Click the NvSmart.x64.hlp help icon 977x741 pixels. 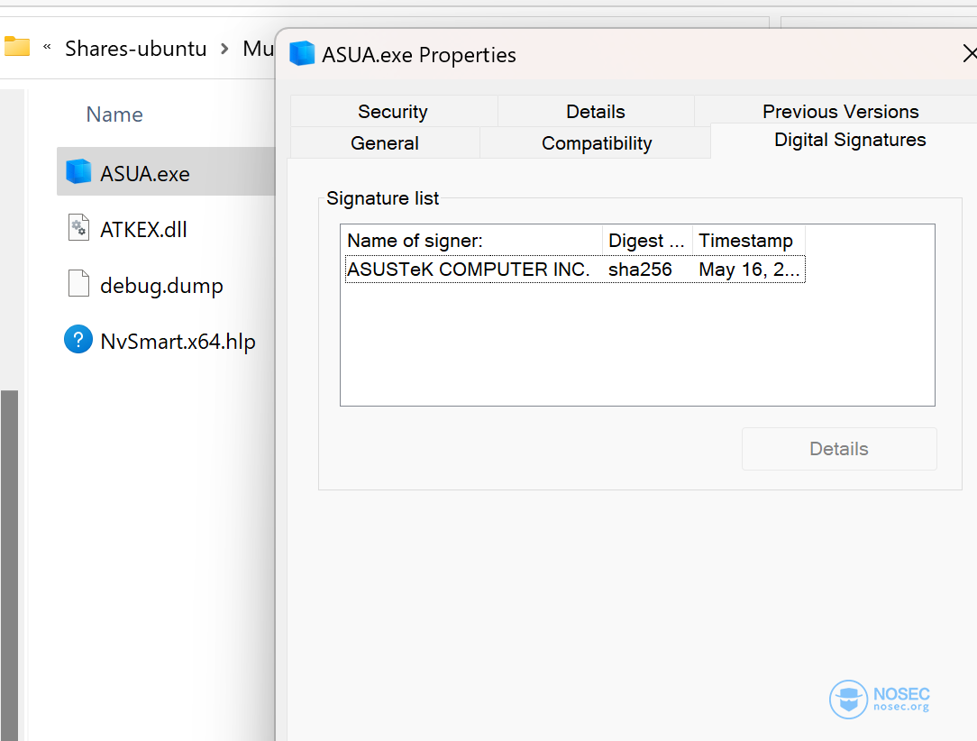(78, 339)
